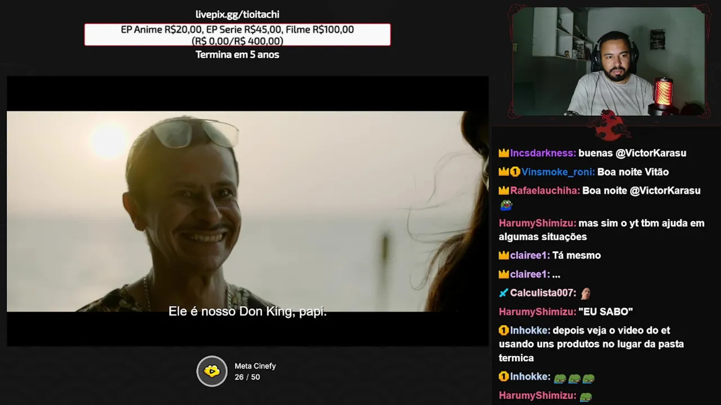Screen dimensions: 721x405
Task: Click the number-1 badge beside Vinsmoke_roni
Action: click(x=515, y=172)
